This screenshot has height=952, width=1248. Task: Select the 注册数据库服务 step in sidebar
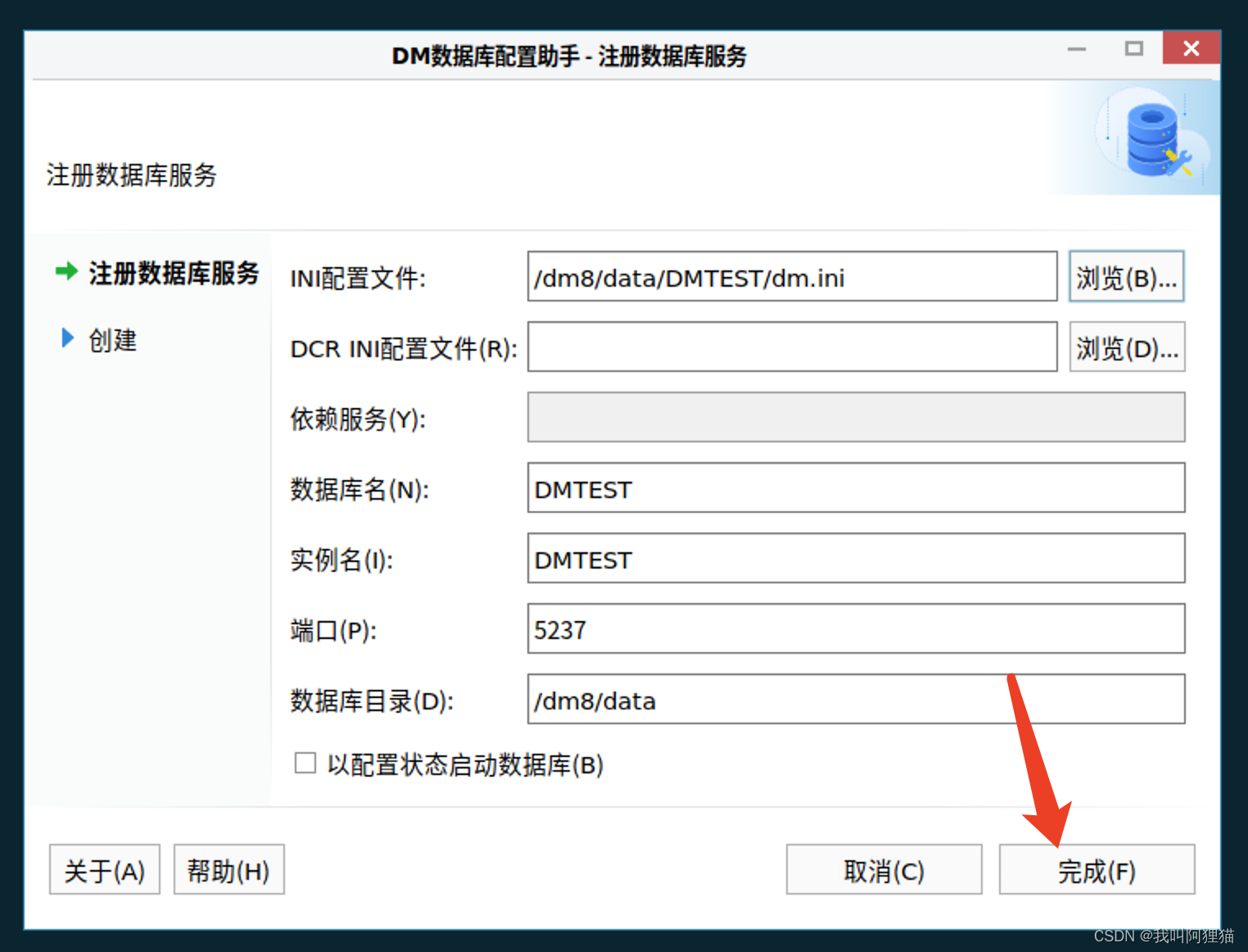(174, 273)
